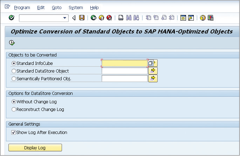
Task: Click the Print icon in toolbar
Action: [121, 18]
